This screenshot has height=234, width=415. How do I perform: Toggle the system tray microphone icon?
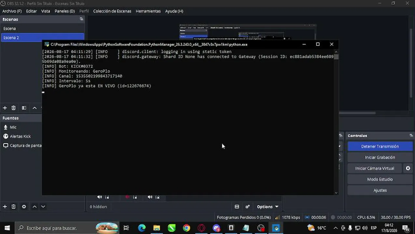tap(350, 228)
